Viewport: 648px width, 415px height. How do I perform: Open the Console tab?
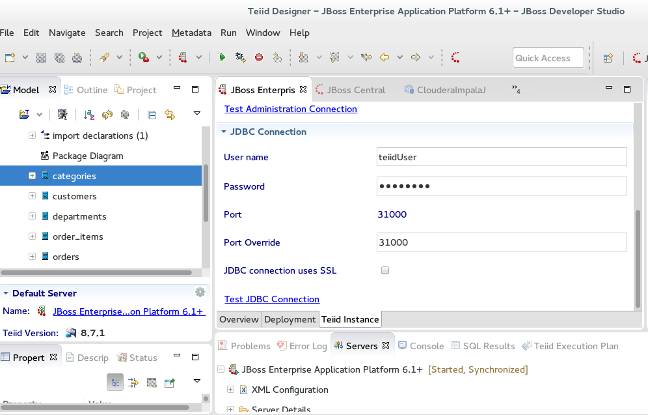coord(421,346)
